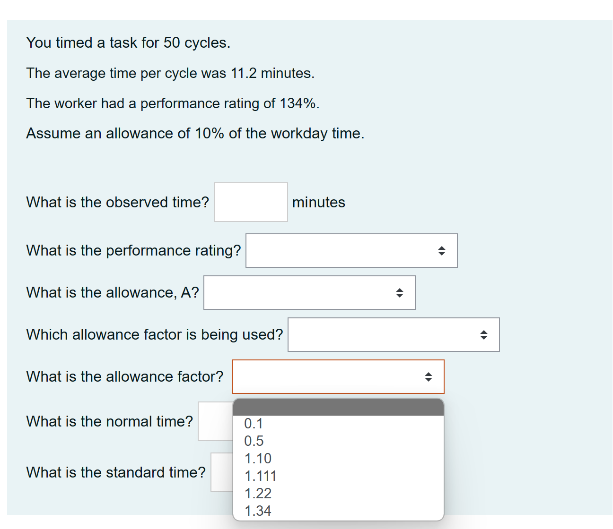This screenshot has height=529, width=613.
Task: Click the grey header of the dropdown list
Action: [339, 407]
